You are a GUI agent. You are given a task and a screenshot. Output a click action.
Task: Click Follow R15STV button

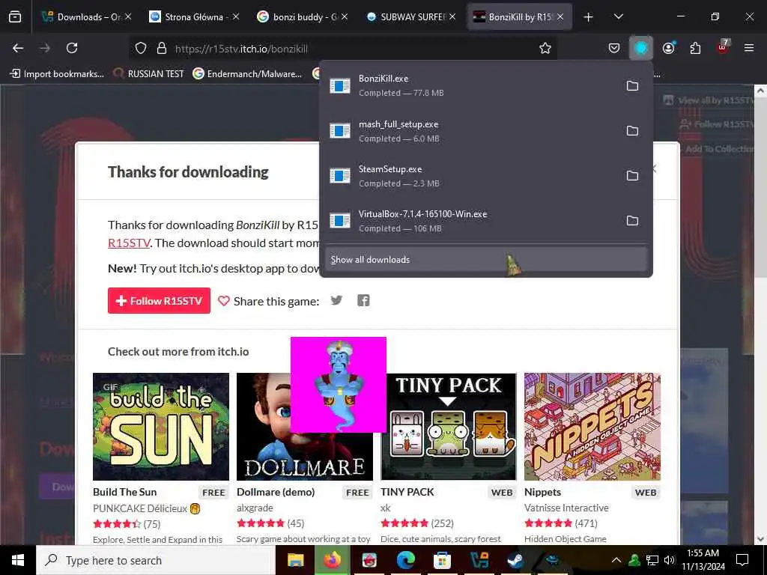pos(159,301)
